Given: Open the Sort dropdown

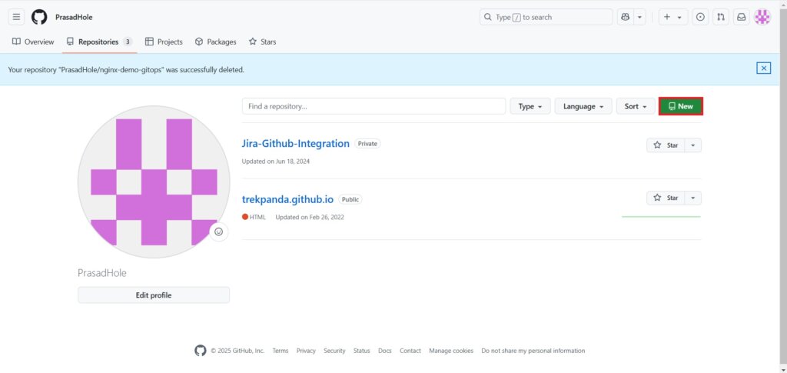Looking at the screenshot, I should (x=636, y=106).
